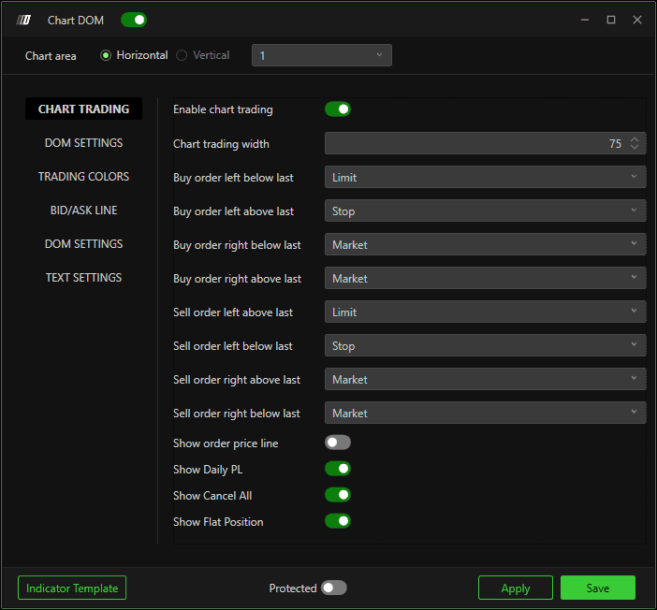Maximize the Chart DOM window
This screenshot has height=610, width=657.
(611, 20)
